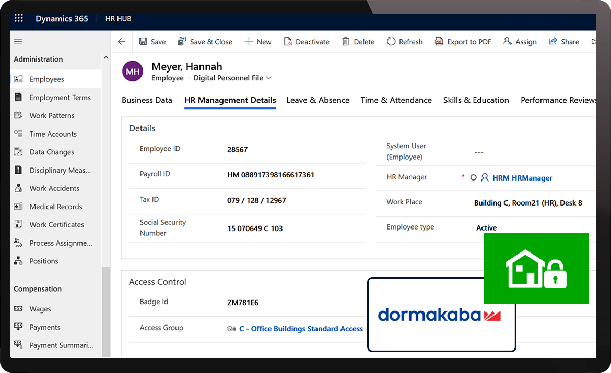Click the New plus icon
The height and width of the screenshot is (373, 611).
coord(249,41)
